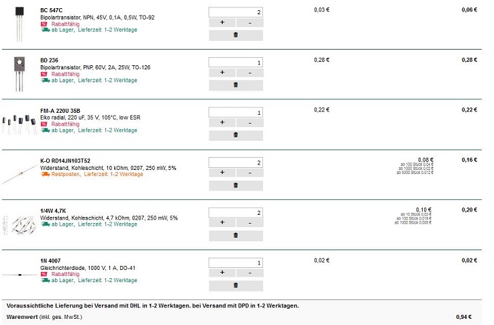Trash the 1N 4007 diode entry
This screenshot has width=494, height=325.
235,286
